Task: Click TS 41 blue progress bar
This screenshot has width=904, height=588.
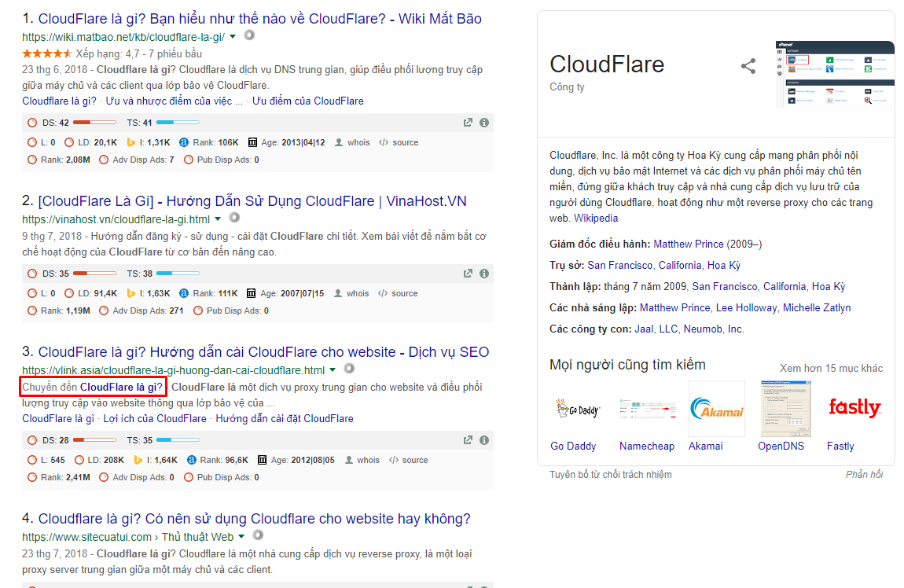Action: (x=178, y=122)
